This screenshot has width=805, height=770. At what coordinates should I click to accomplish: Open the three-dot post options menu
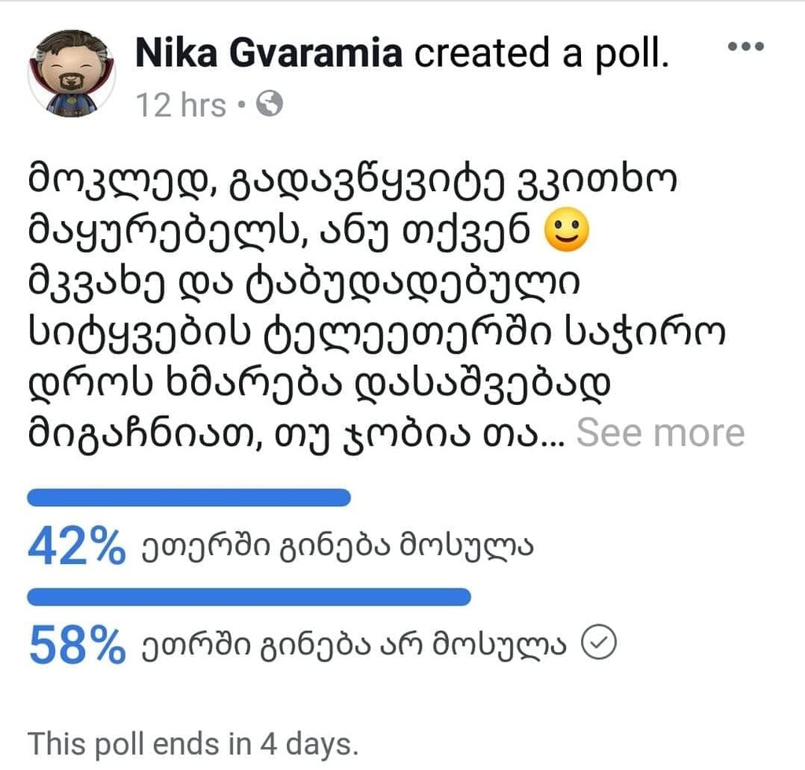(746, 48)
